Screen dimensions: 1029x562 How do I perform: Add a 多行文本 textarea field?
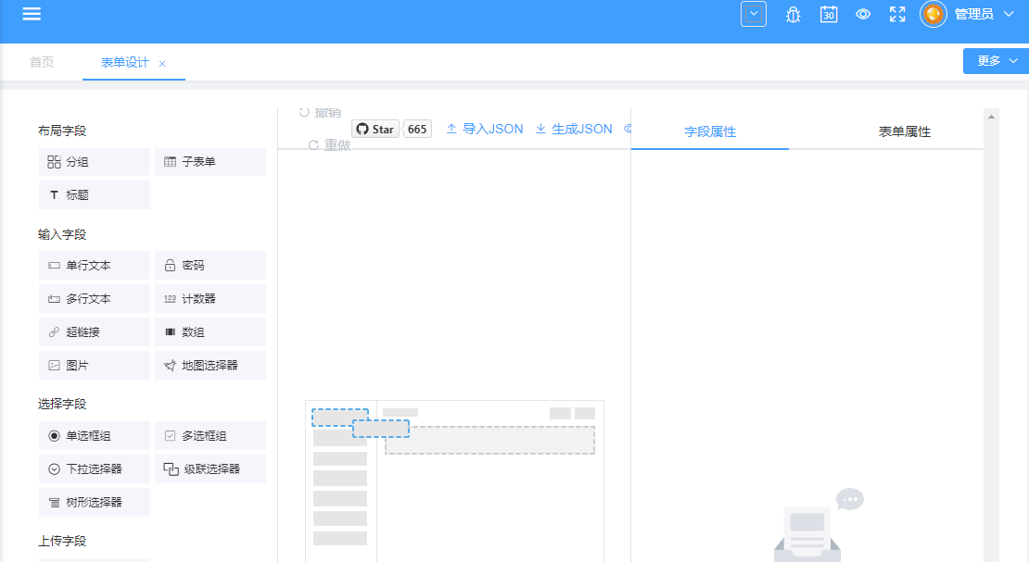[95, 298]
